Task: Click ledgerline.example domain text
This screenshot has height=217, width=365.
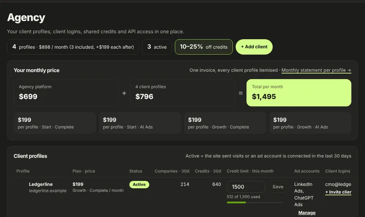Action: 48,190
